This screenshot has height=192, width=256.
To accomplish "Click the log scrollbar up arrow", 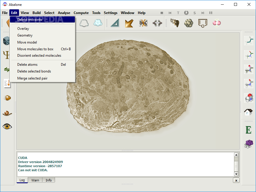I will (x=236, y=155).
